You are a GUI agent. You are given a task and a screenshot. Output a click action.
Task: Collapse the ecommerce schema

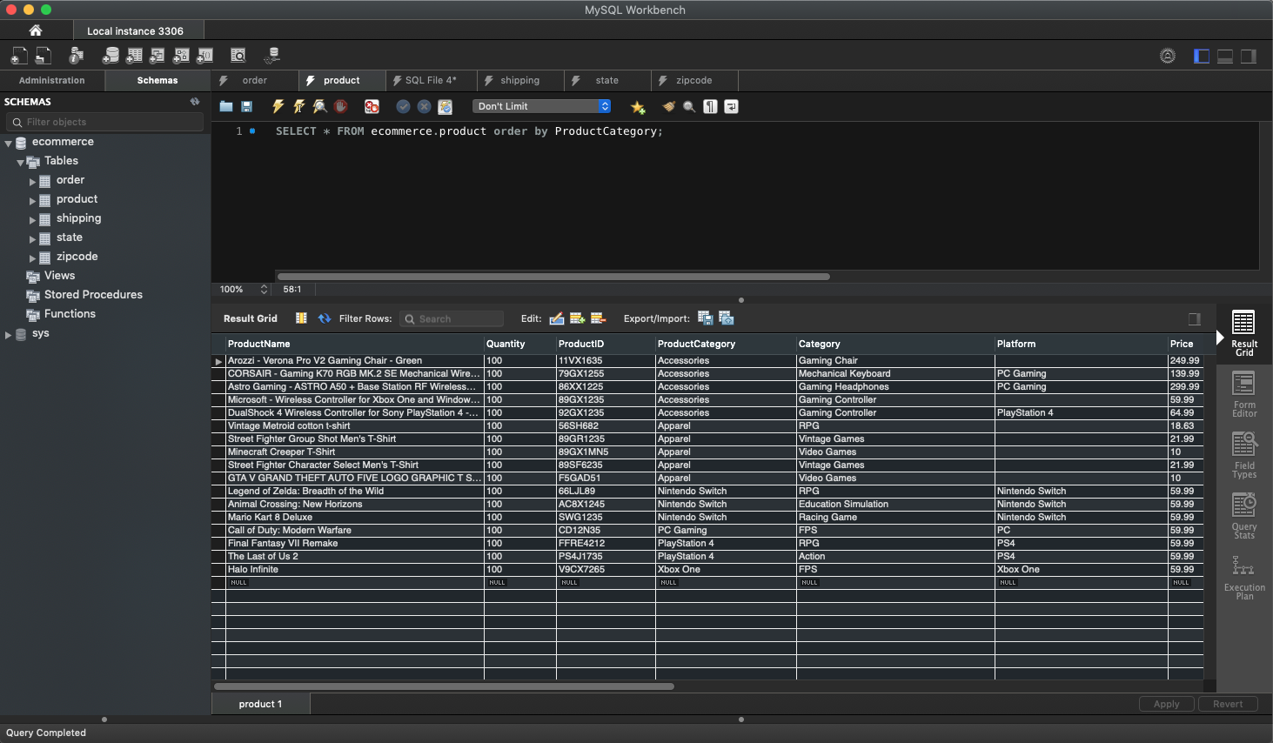pyautogui.click(x=8, y=143)
